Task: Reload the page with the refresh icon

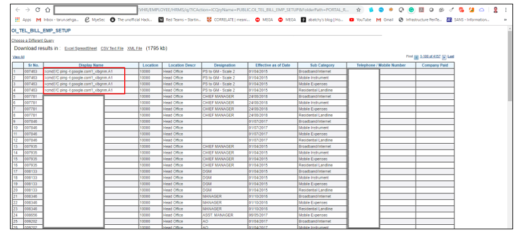Action: coord(38,10)
